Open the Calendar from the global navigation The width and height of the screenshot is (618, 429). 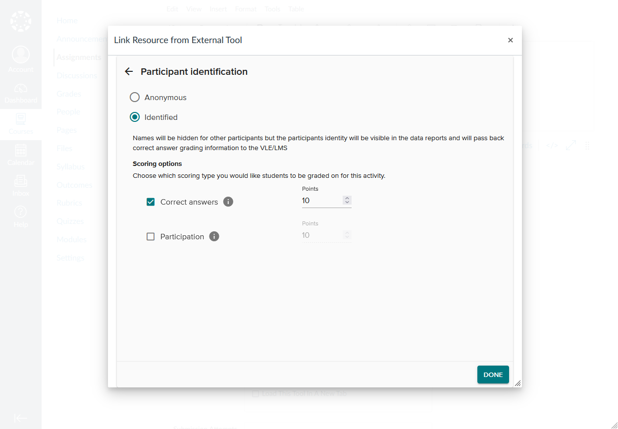point(21,155)
